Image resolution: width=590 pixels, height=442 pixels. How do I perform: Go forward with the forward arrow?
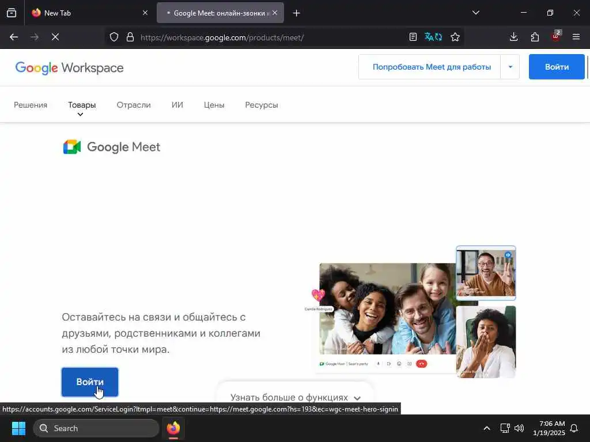(x=35, y=37)
